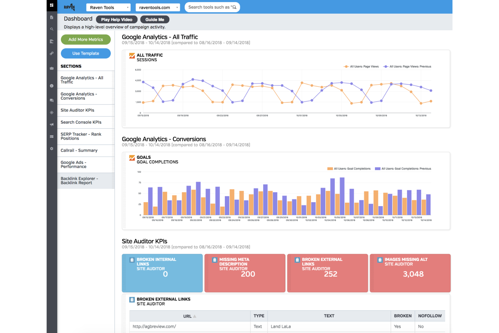Click the Add More Metrics button
This screenshot has width=499, height=333.
click(x=86, y=39)
